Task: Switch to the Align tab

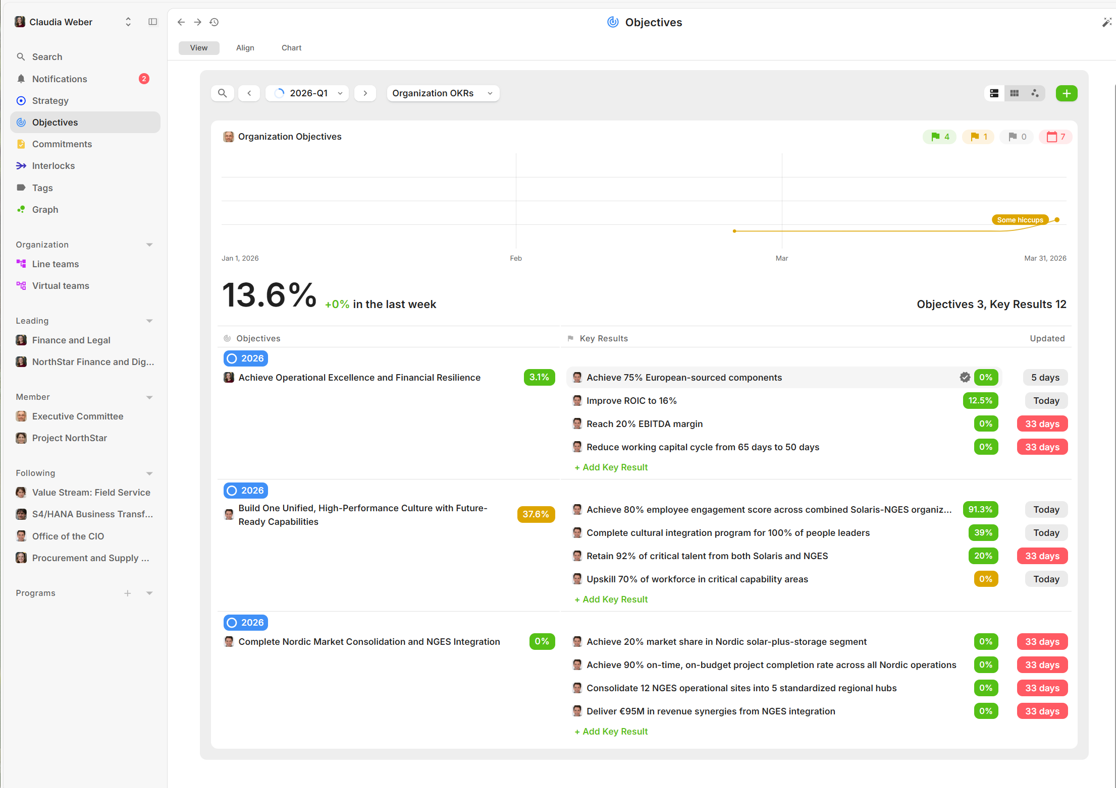Action: tap(245, 48)
